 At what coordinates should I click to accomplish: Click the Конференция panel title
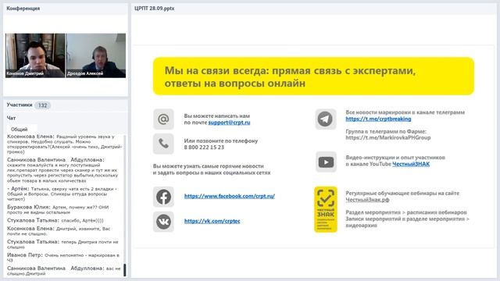point(23,9)
